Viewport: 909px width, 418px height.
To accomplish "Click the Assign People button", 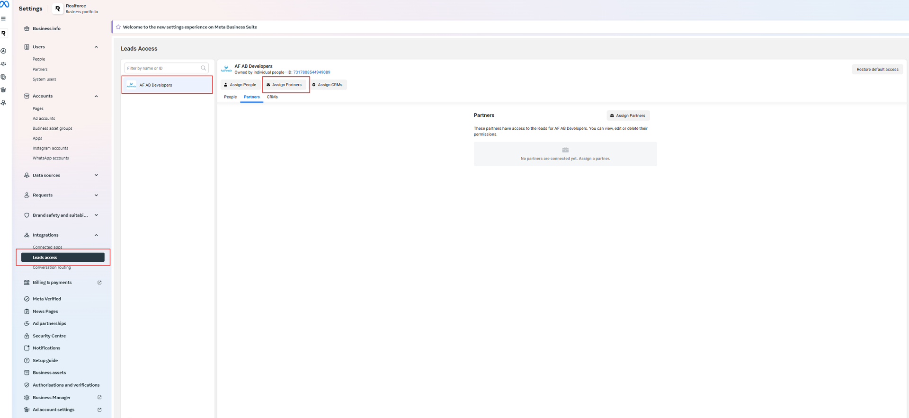I will [x=240, y=85].
